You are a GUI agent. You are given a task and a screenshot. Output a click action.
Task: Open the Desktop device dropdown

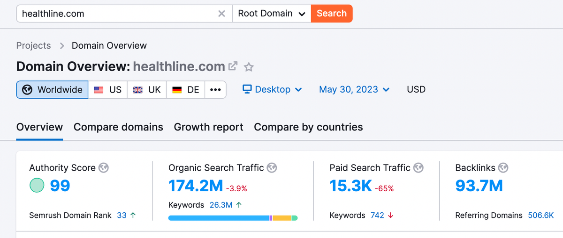pos(272,90)
